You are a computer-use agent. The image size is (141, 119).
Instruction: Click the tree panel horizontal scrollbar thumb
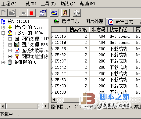point(22,106)
